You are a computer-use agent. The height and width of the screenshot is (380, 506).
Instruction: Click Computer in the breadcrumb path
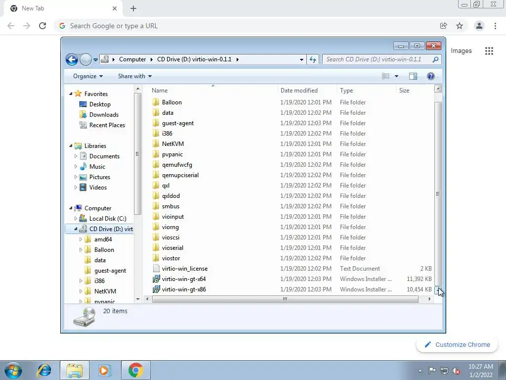click(132, 59)
